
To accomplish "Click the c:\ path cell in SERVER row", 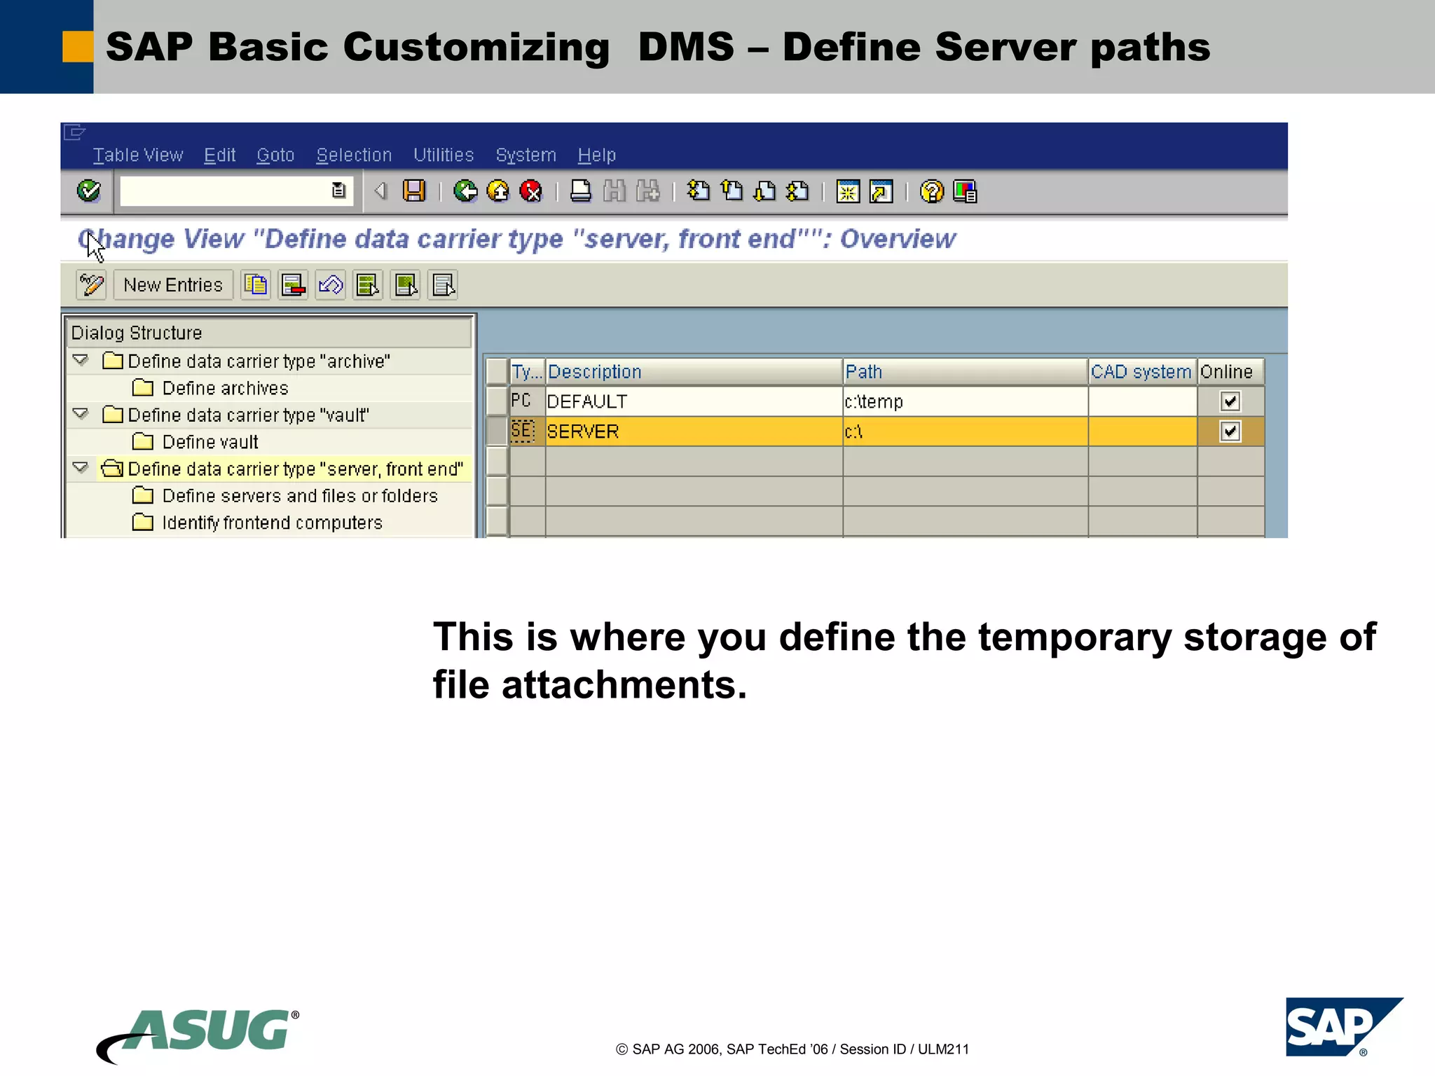I will 966,432.
